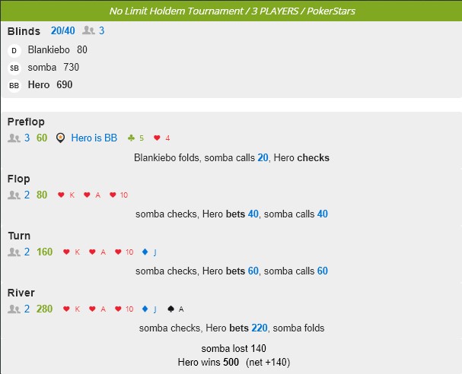Screen dimensions: 462x374
Task: Click the 'Hero bets 220' river action line
Action: pos(231,328)
